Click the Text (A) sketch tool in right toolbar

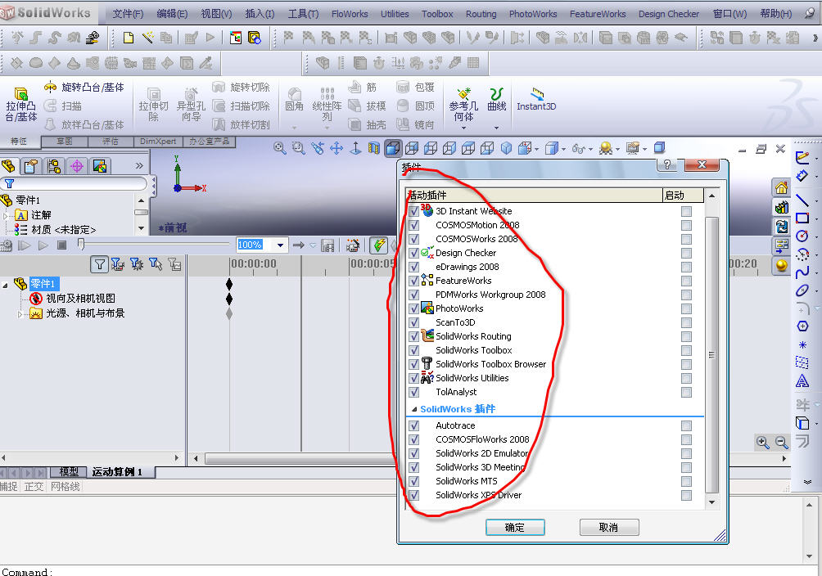(x=802, y=381)
